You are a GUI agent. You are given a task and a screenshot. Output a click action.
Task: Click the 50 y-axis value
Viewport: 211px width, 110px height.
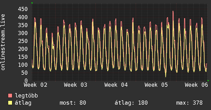coord(24,73)
